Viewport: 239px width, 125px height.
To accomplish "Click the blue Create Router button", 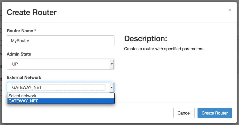I will (215, 113).
